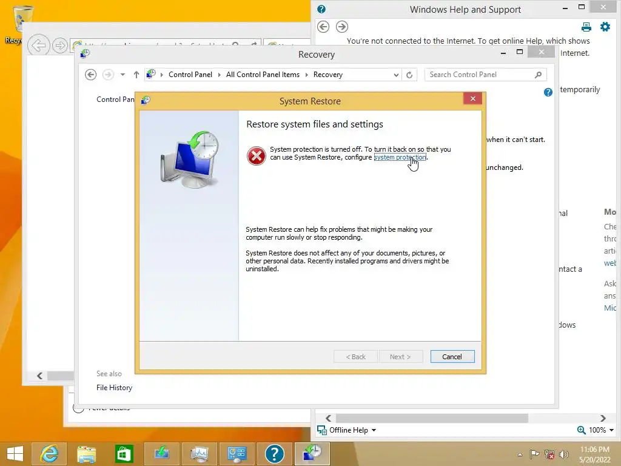Go forward in Windows Help and Support
Image resolution: width=621 pixels, height=466 pixels.
[342, 27]
